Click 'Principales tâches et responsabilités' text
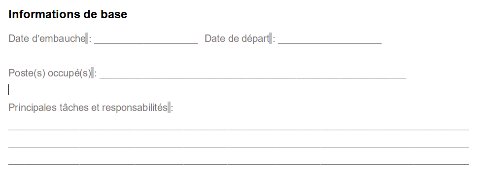The height and width of the screenshot is (178, 486). click(88, 107)
